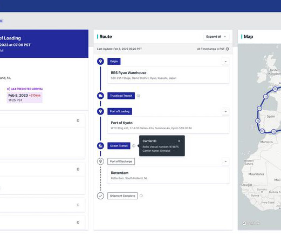Close the Carrier ID tooltip
The height and width of the screenshot is (235, 281).
click(179, 141)
